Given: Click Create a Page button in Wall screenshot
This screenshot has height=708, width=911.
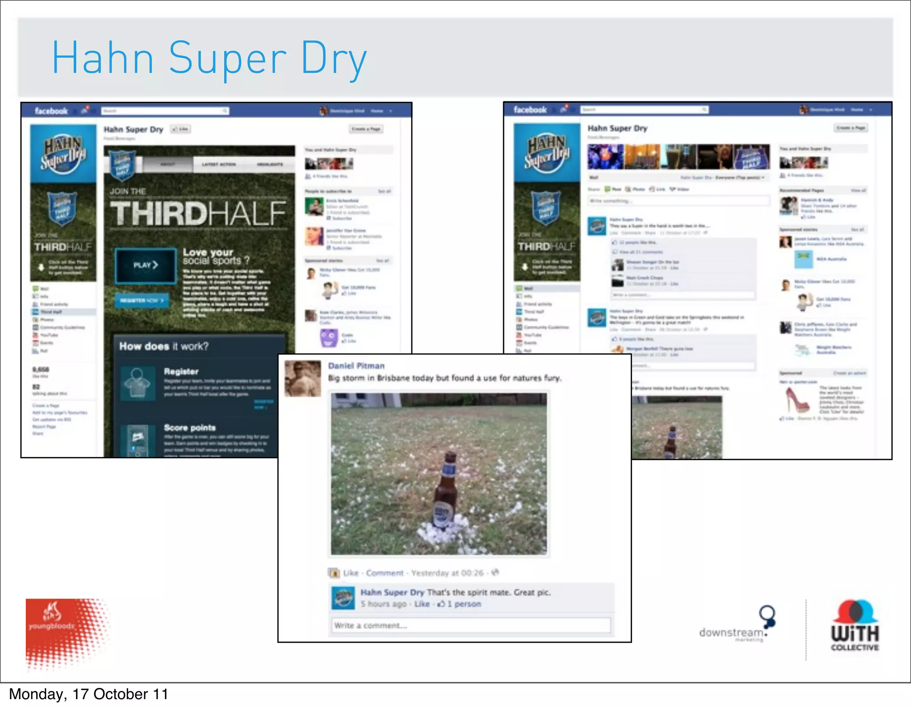Looking at the screenshot, I should pyautogui.click(x=851, y=128).
